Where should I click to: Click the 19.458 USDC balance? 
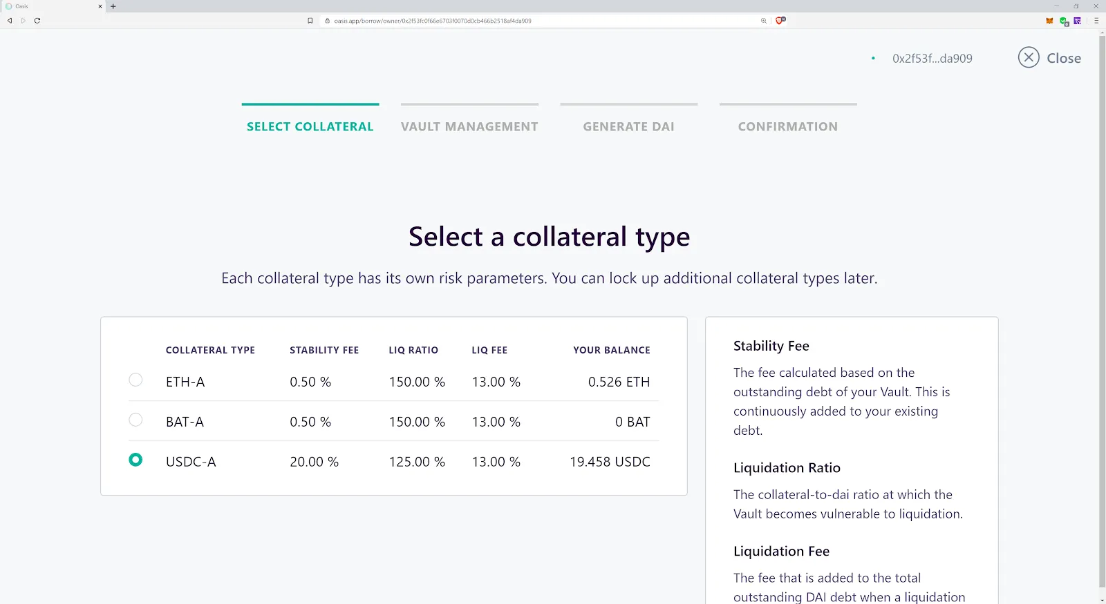coord(610,462)
